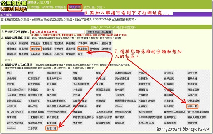Choose the 室內設計 community tag

[x=52, y=95]
